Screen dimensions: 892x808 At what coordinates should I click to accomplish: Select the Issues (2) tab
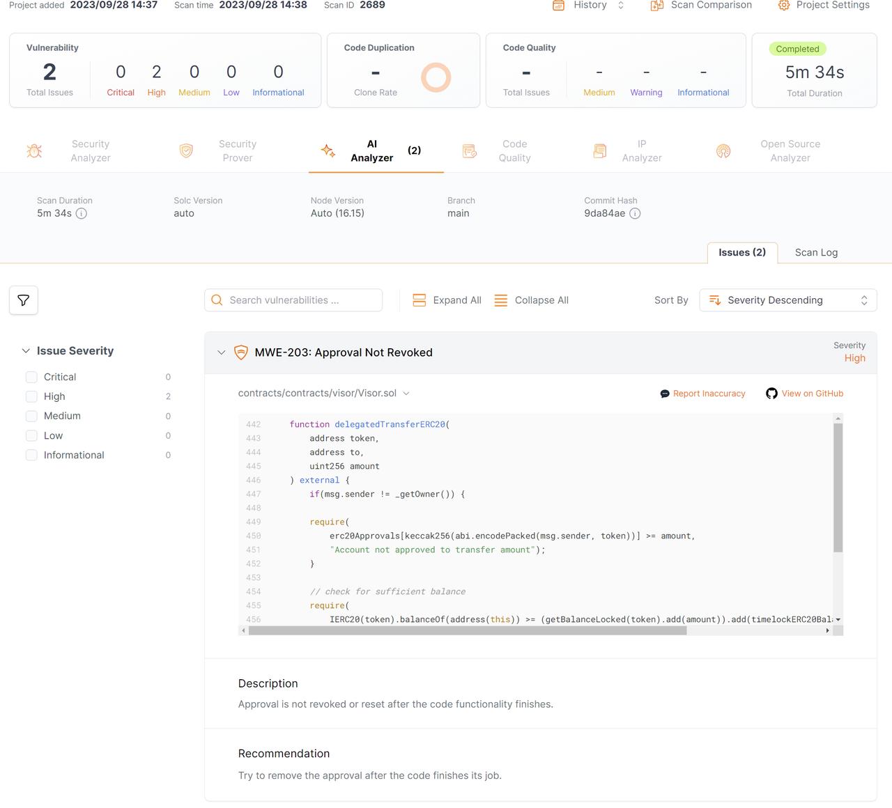(x=742, y=252)
